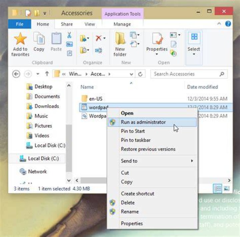Click the Cut scissors icon in ribbon
240x237 pixels.
tap(69, 35)
